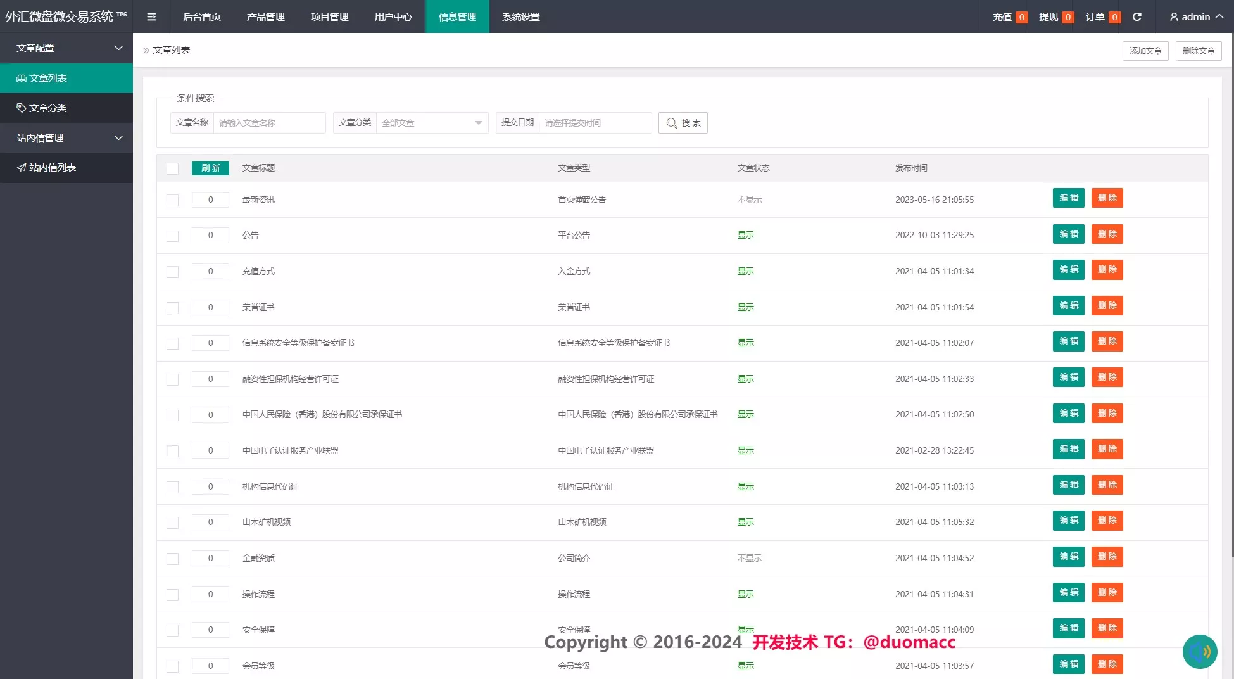Open the 订单 orders item in top bar
The width and height of the screenshot is (1234, 679).
pyautogui.click(x=1100, y=17)
